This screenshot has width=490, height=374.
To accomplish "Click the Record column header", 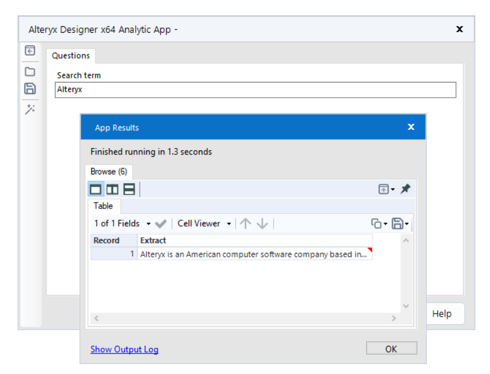I will point(114,241).
